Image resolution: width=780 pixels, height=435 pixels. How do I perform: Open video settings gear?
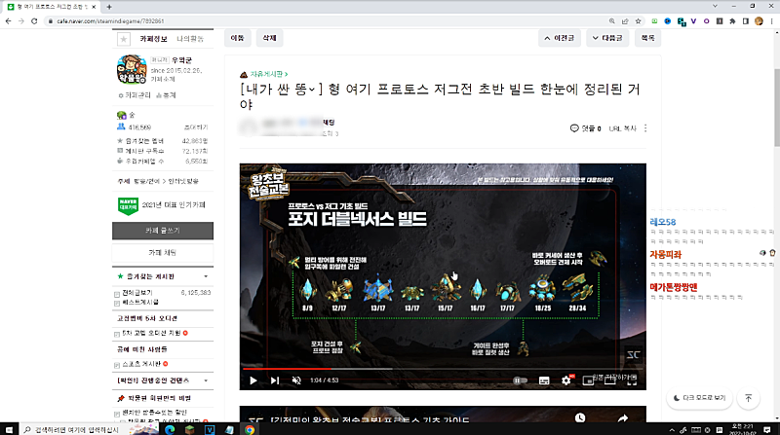coord(566,381)
